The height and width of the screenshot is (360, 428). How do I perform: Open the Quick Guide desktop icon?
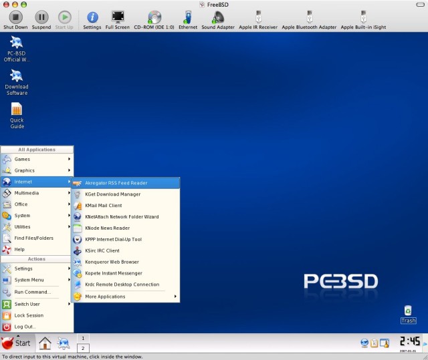tap(17, 110)
